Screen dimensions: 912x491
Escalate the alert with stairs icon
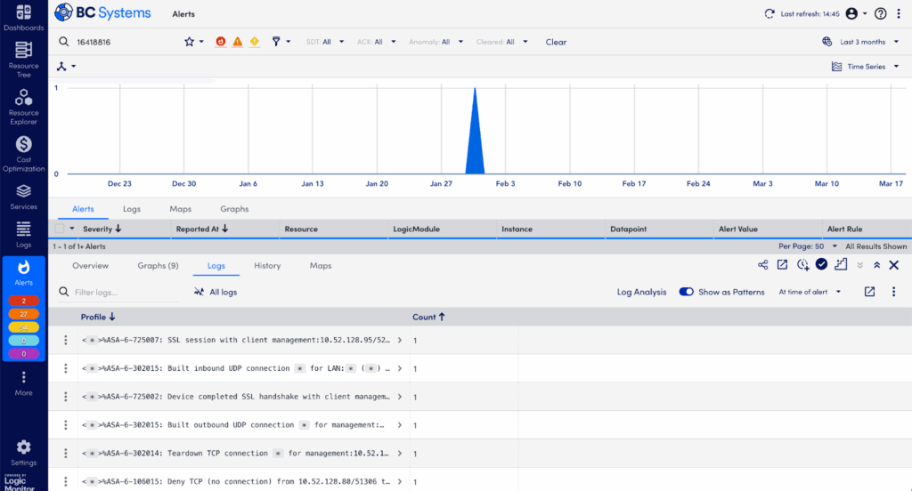[841, 265]
